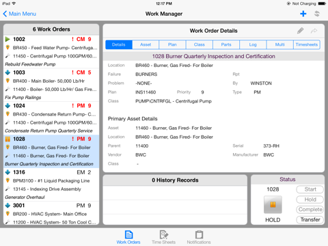Tap the Wi-Fi indicator in status bar

pos(14,3)
